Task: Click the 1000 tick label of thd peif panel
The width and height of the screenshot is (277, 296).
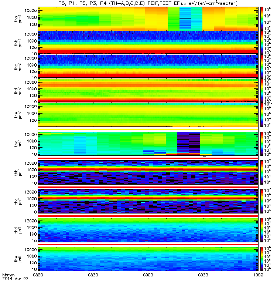Action: pos(32,228)
